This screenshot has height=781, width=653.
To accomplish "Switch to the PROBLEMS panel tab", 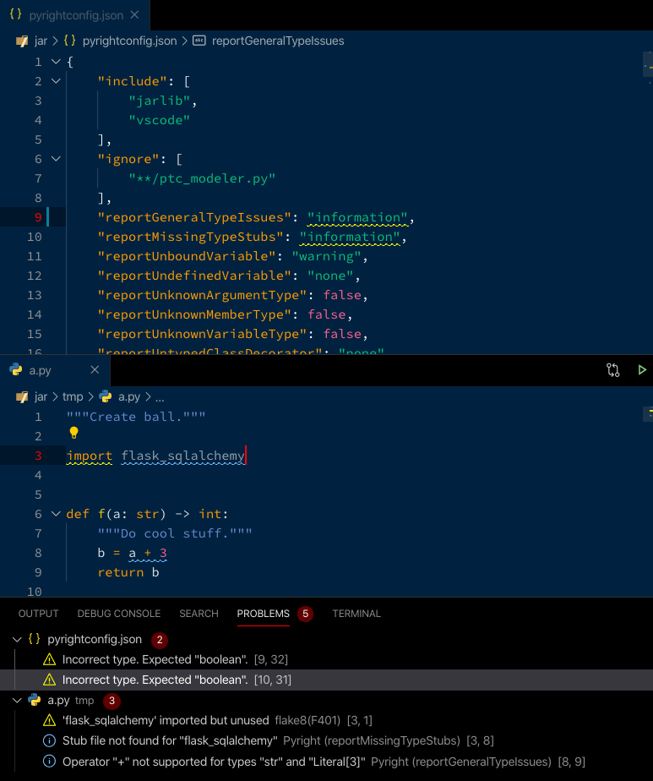I will pos(264,614).
